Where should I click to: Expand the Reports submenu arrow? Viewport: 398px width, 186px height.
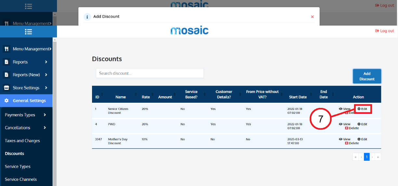pyautogui.click(x=46, y=62)
